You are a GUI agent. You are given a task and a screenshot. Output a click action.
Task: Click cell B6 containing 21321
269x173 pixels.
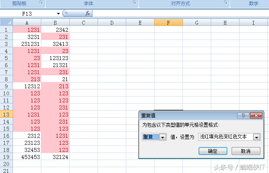[x=55, y=65]
